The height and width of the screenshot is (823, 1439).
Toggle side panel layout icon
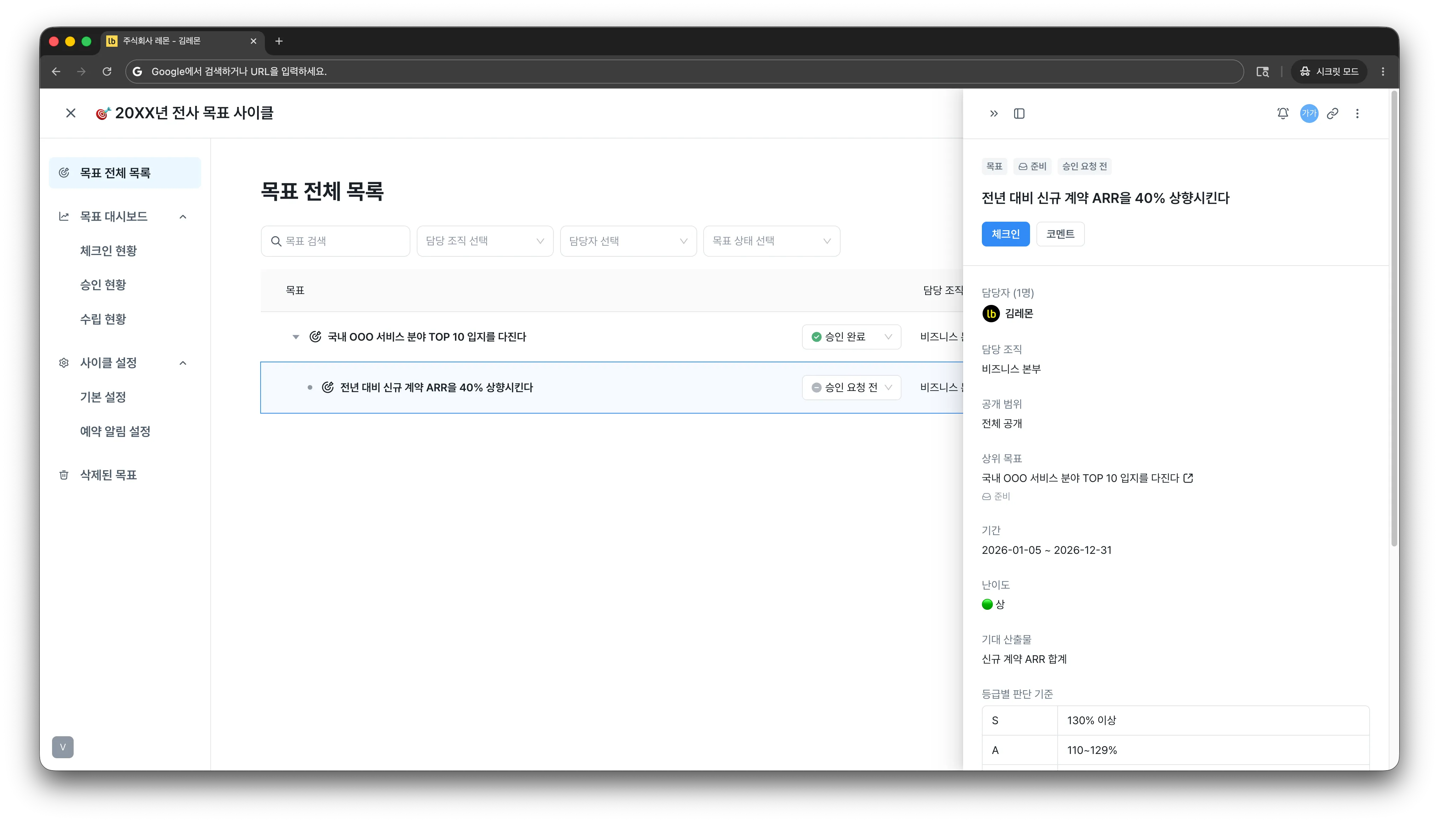tap(1019, 114)
